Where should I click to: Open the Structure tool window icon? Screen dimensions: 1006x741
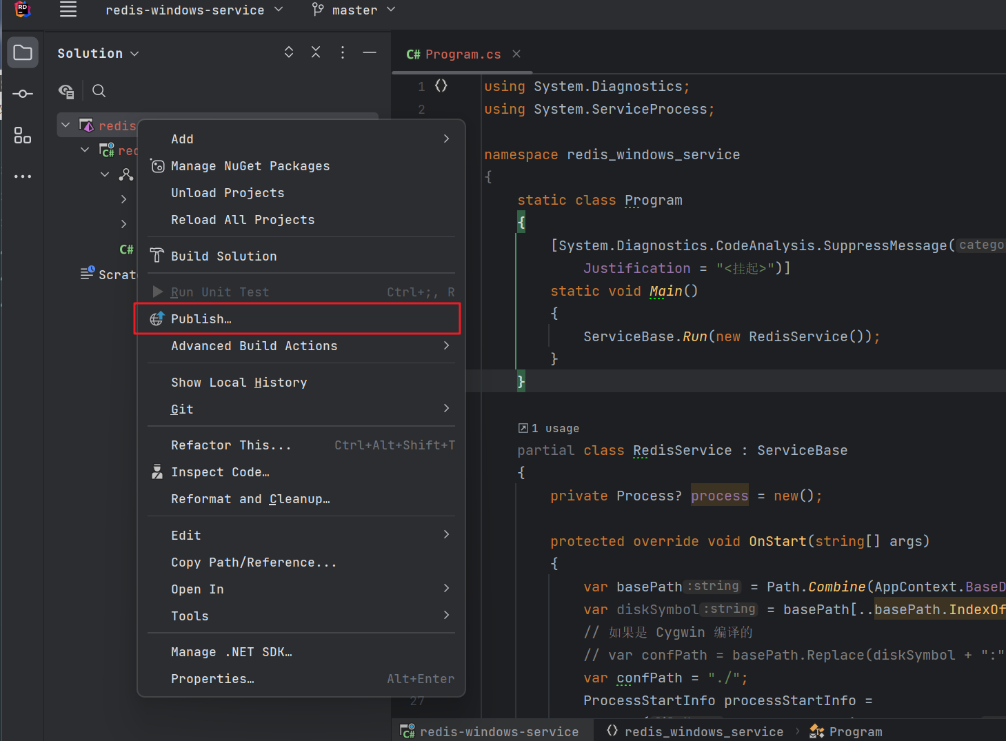[23, 135]
